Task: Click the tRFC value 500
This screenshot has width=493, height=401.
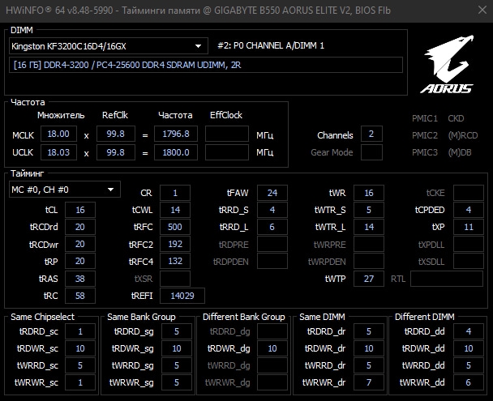Action: [x=175, y=227]
